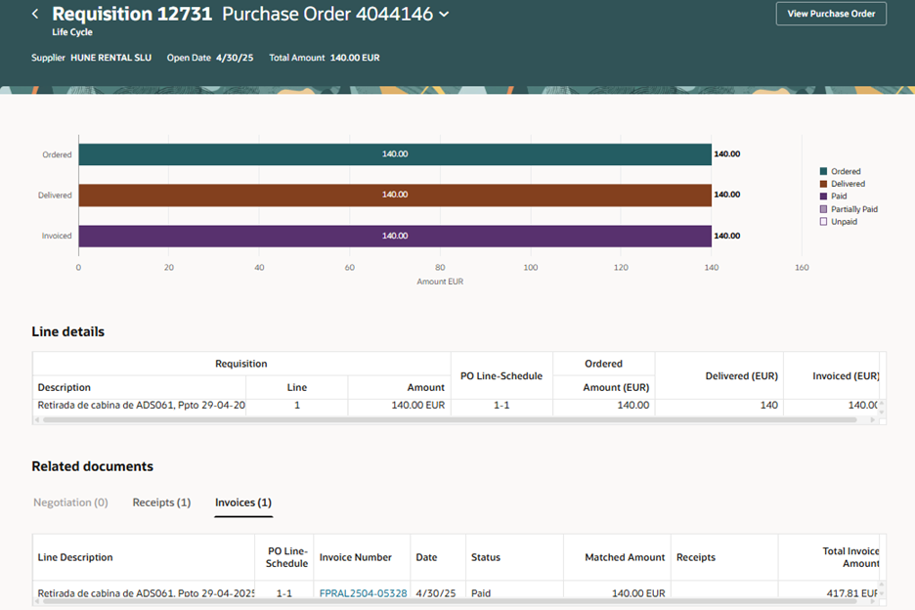The width and height of the screenshot is (915, 610).
Task: Switch to the Negotiation (0) tab
Action: (x=70, y=502)
